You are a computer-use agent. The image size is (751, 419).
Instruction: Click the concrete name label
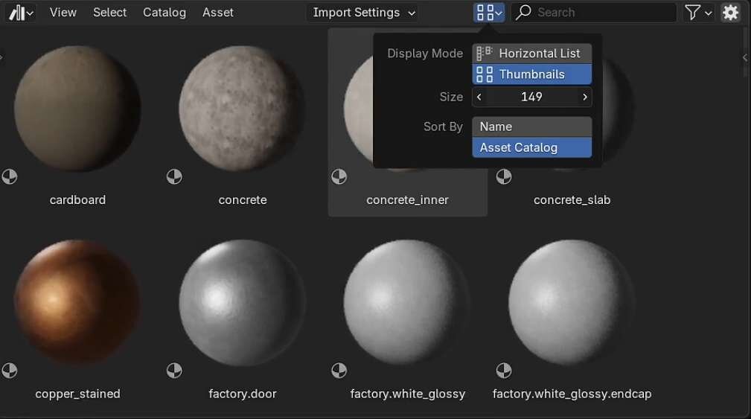pyautogui.click(x=243, y=199)
